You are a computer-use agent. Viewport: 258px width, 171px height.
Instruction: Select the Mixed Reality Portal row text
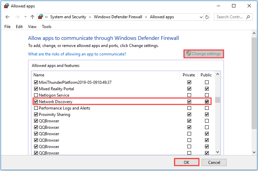click(56, 89)
